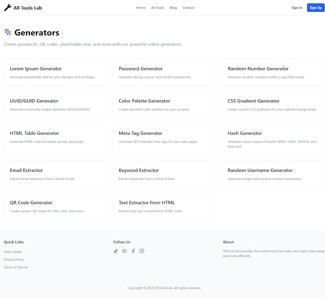Choose the CSS Gradient Generator card
Screen dimensions: 325x298
click(x=273, y=105)
